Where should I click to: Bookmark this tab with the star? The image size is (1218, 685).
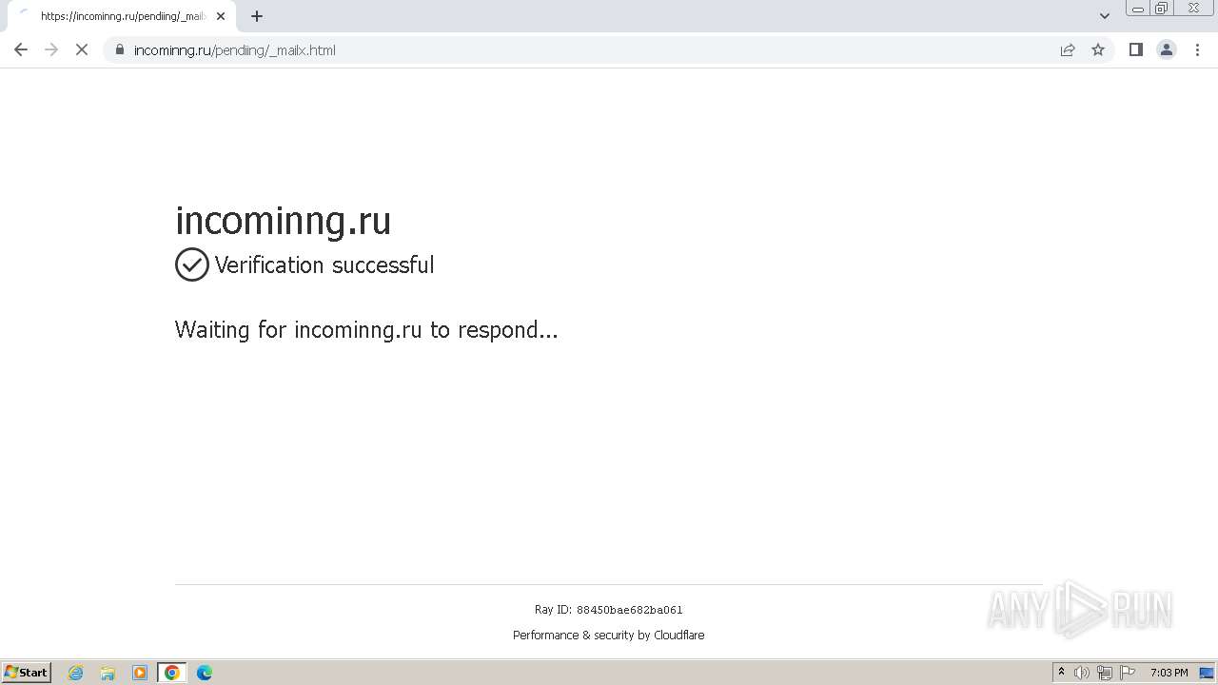click(1098, 49)
